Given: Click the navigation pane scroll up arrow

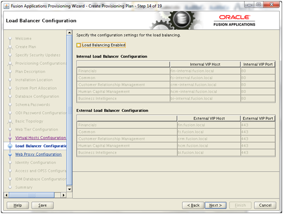Looking at the screenshot, I should [x=69, y=32].
